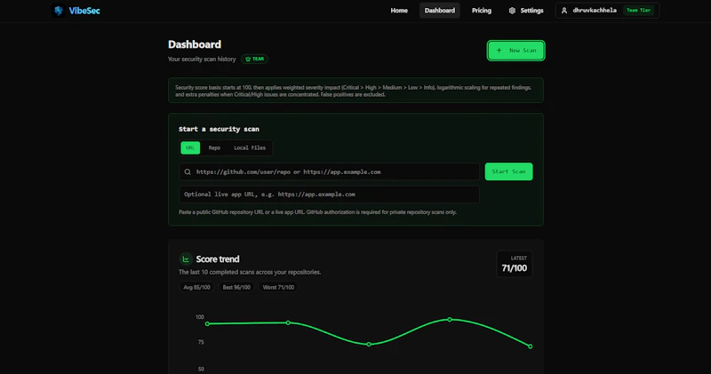Click the Start Scan button
The width and height of the screenshot is (711, 374).
click(508, 171)
